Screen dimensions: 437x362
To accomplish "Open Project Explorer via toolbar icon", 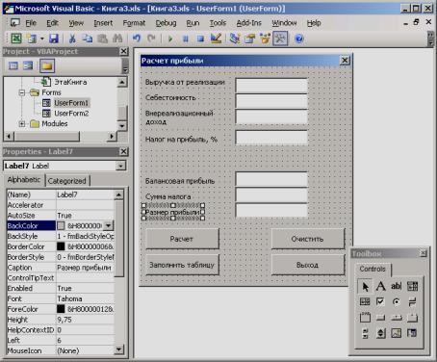I will pos(235,39).
